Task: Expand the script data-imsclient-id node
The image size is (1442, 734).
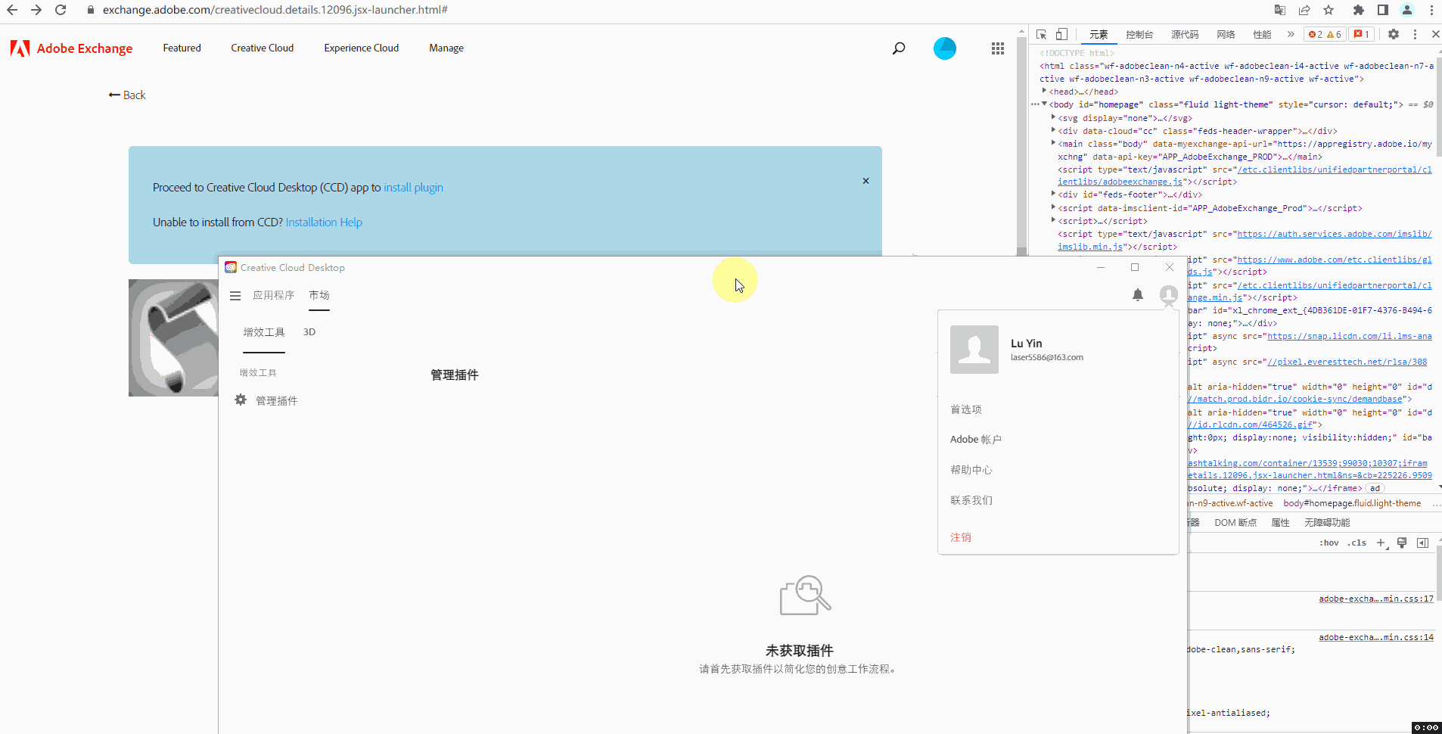Action: point(1053,207)
